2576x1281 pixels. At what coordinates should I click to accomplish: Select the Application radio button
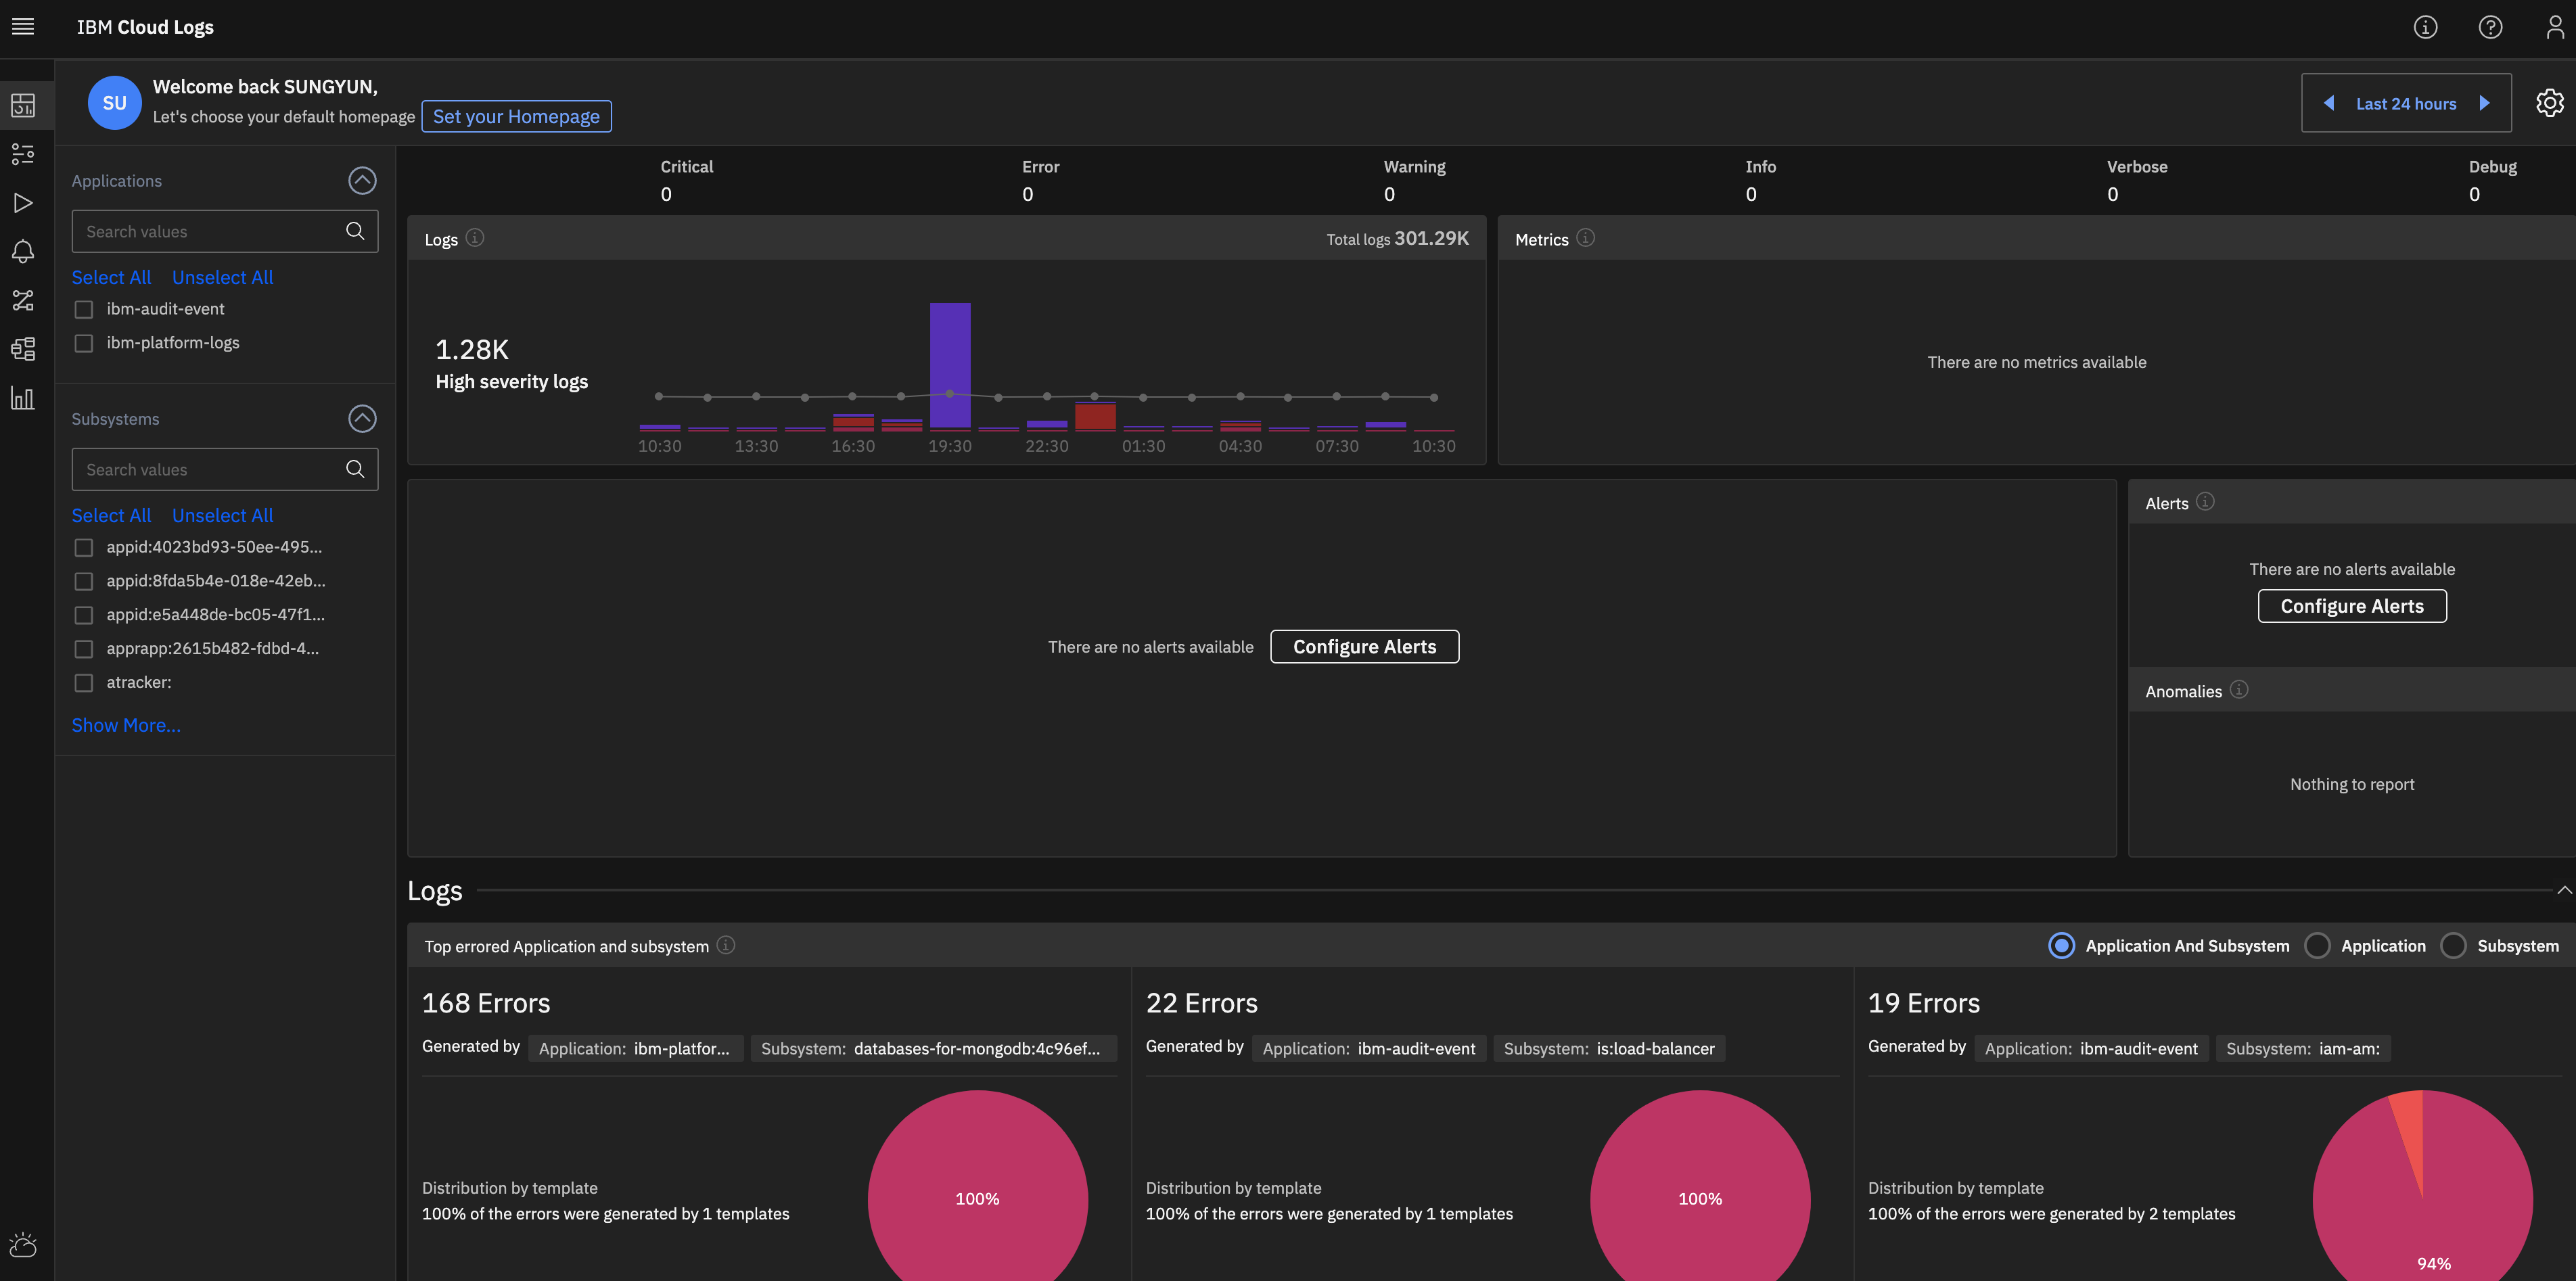point(2317,946)
